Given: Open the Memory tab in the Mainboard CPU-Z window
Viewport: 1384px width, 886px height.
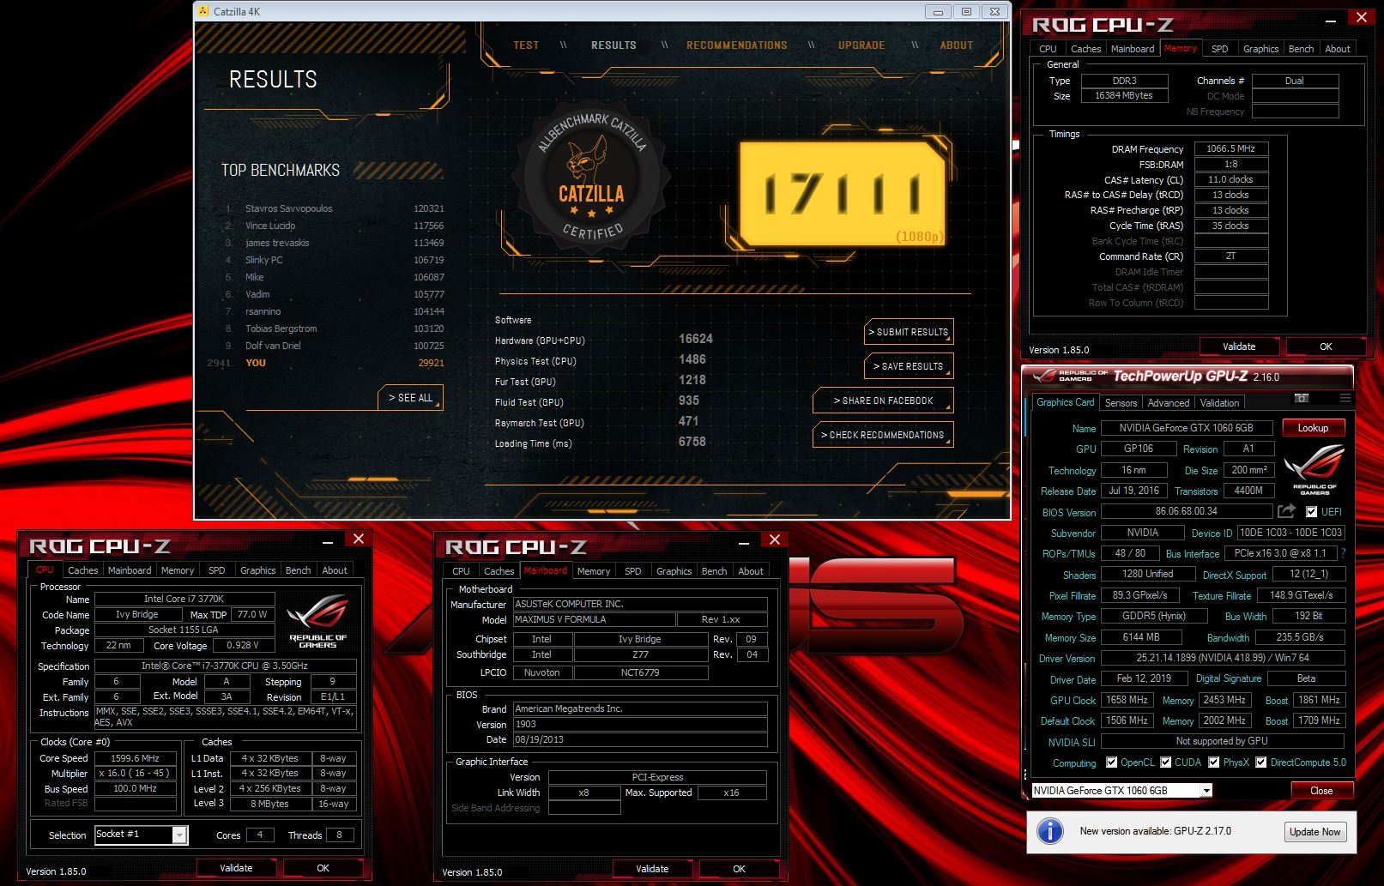Looking at the screenshot, I should click(594, 571).
